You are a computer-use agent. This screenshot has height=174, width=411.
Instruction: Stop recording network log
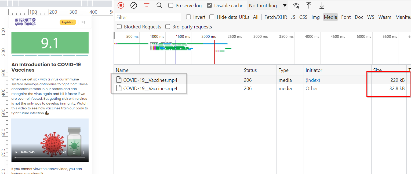pyautogui.click(x=121, y=5)
